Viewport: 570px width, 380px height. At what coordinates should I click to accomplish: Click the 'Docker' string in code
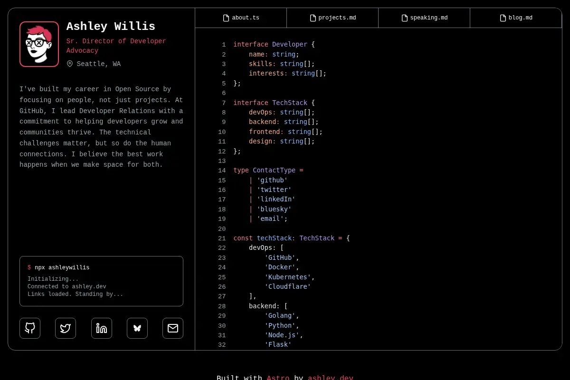click(x=280, y=267)
